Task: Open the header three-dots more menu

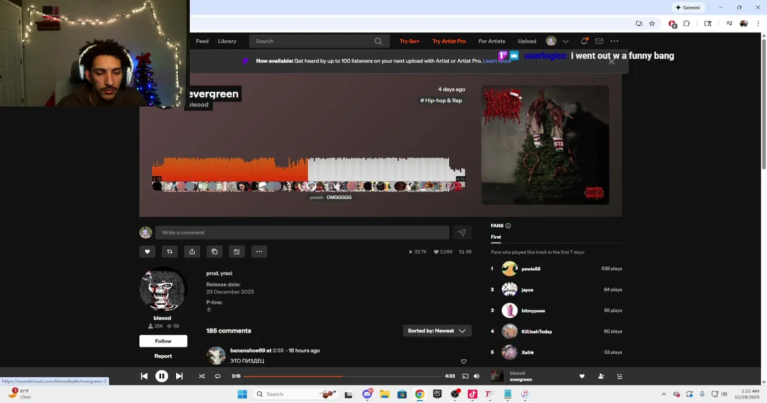Action: pos(614,41)
